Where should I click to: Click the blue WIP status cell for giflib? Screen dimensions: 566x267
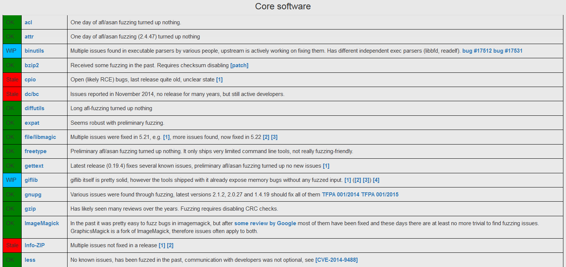(12, 180)
